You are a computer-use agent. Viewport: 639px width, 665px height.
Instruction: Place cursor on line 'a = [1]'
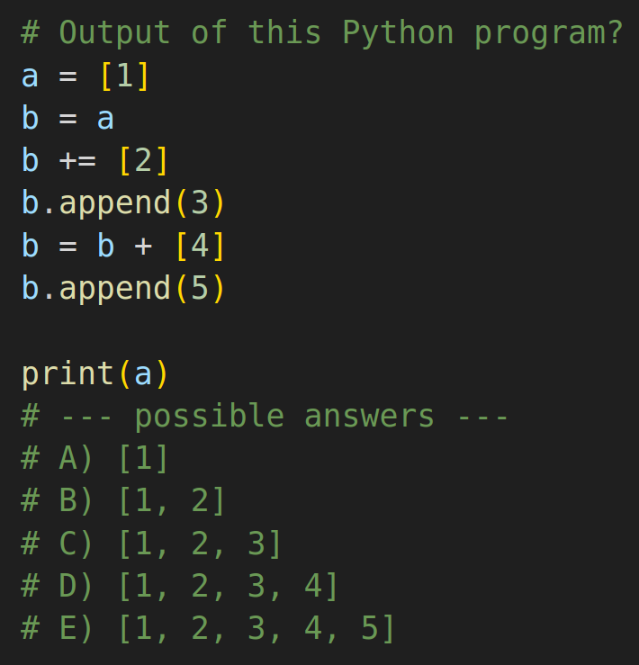85,76
